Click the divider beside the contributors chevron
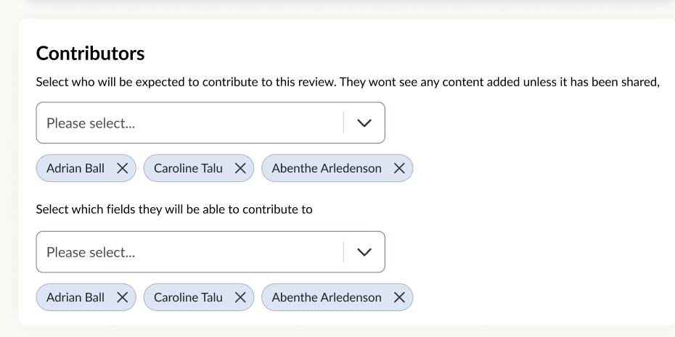675x337 pixels. tap(343, 123)
